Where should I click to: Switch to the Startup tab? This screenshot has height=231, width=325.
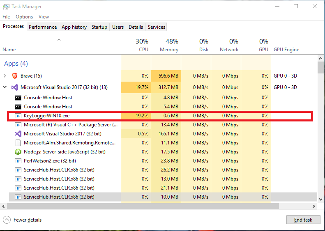point(99,27)
